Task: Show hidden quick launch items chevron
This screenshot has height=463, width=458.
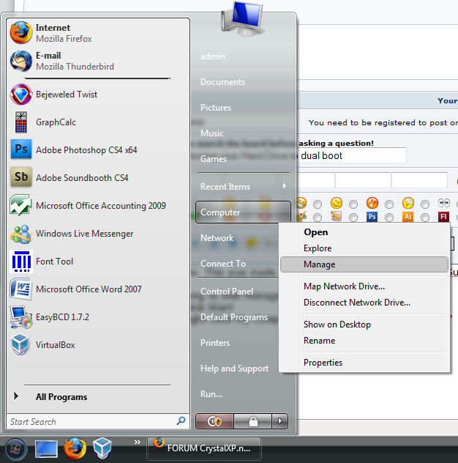Action: [x=137, y=442]
